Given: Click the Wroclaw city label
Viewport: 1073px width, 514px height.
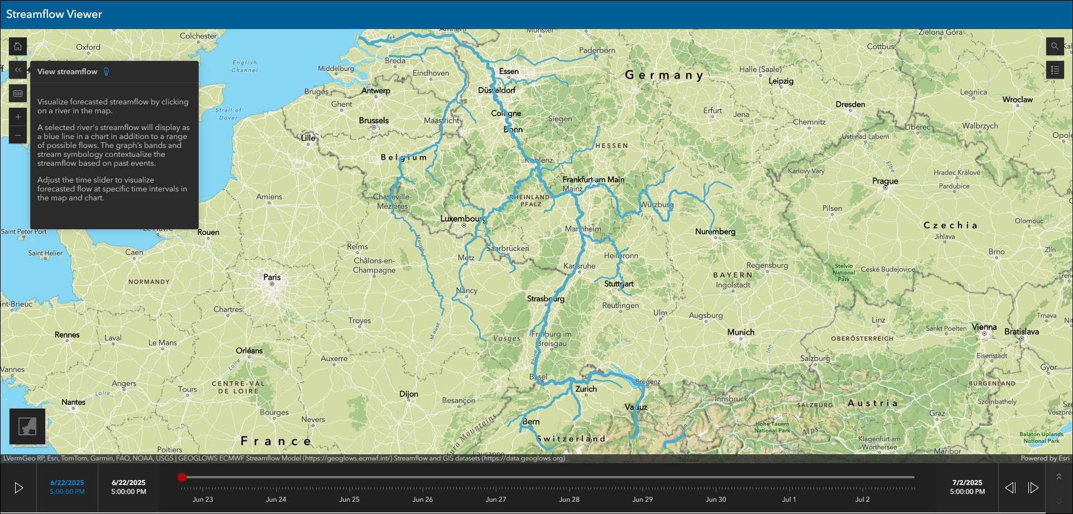Looking at the screenshot, I should point(1018,99).
